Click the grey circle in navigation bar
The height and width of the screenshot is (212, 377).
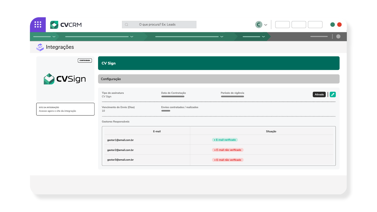pos(338,36)
